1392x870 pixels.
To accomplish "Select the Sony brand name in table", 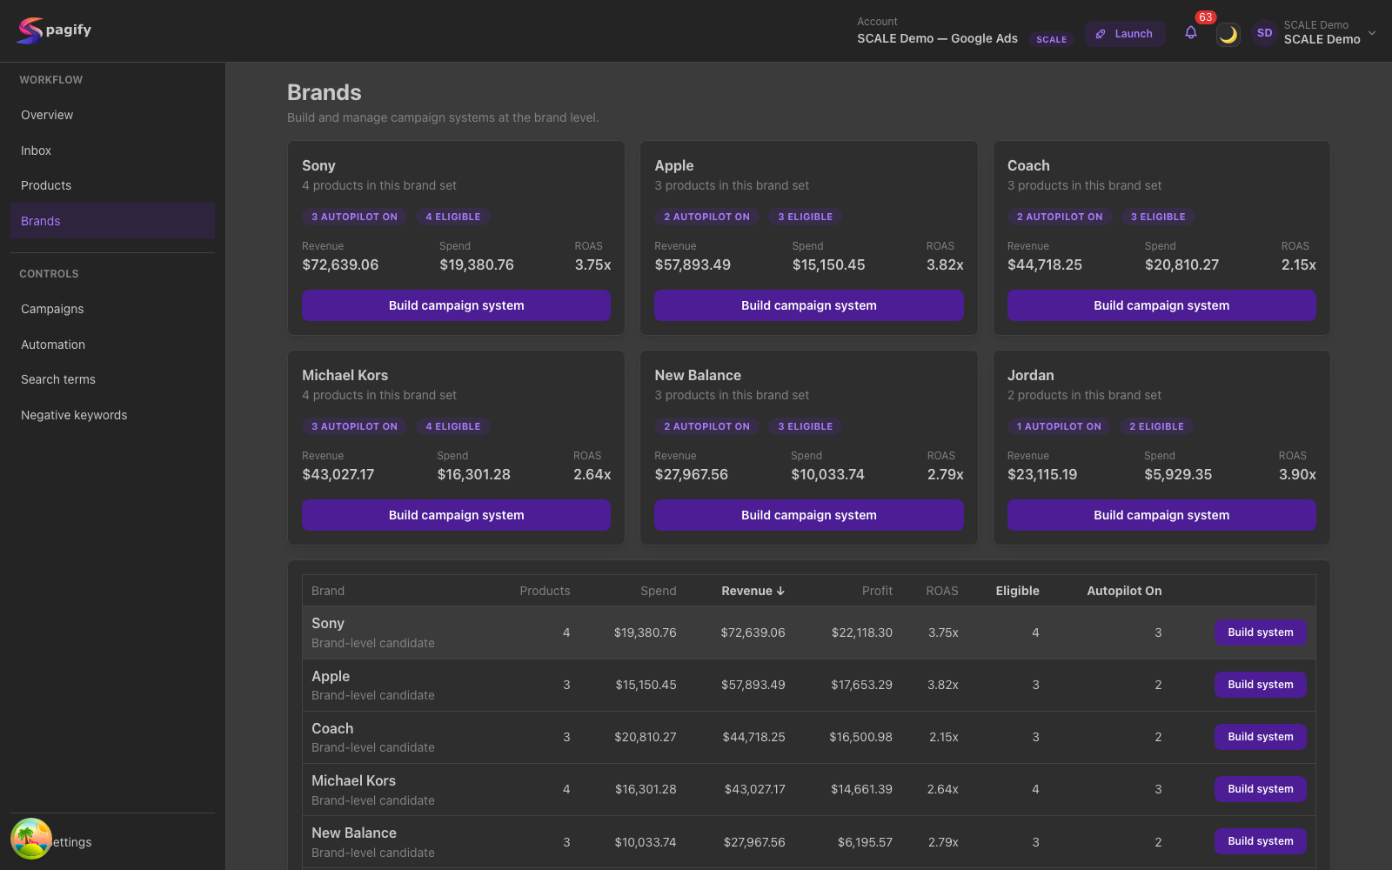I will [328, 624].
